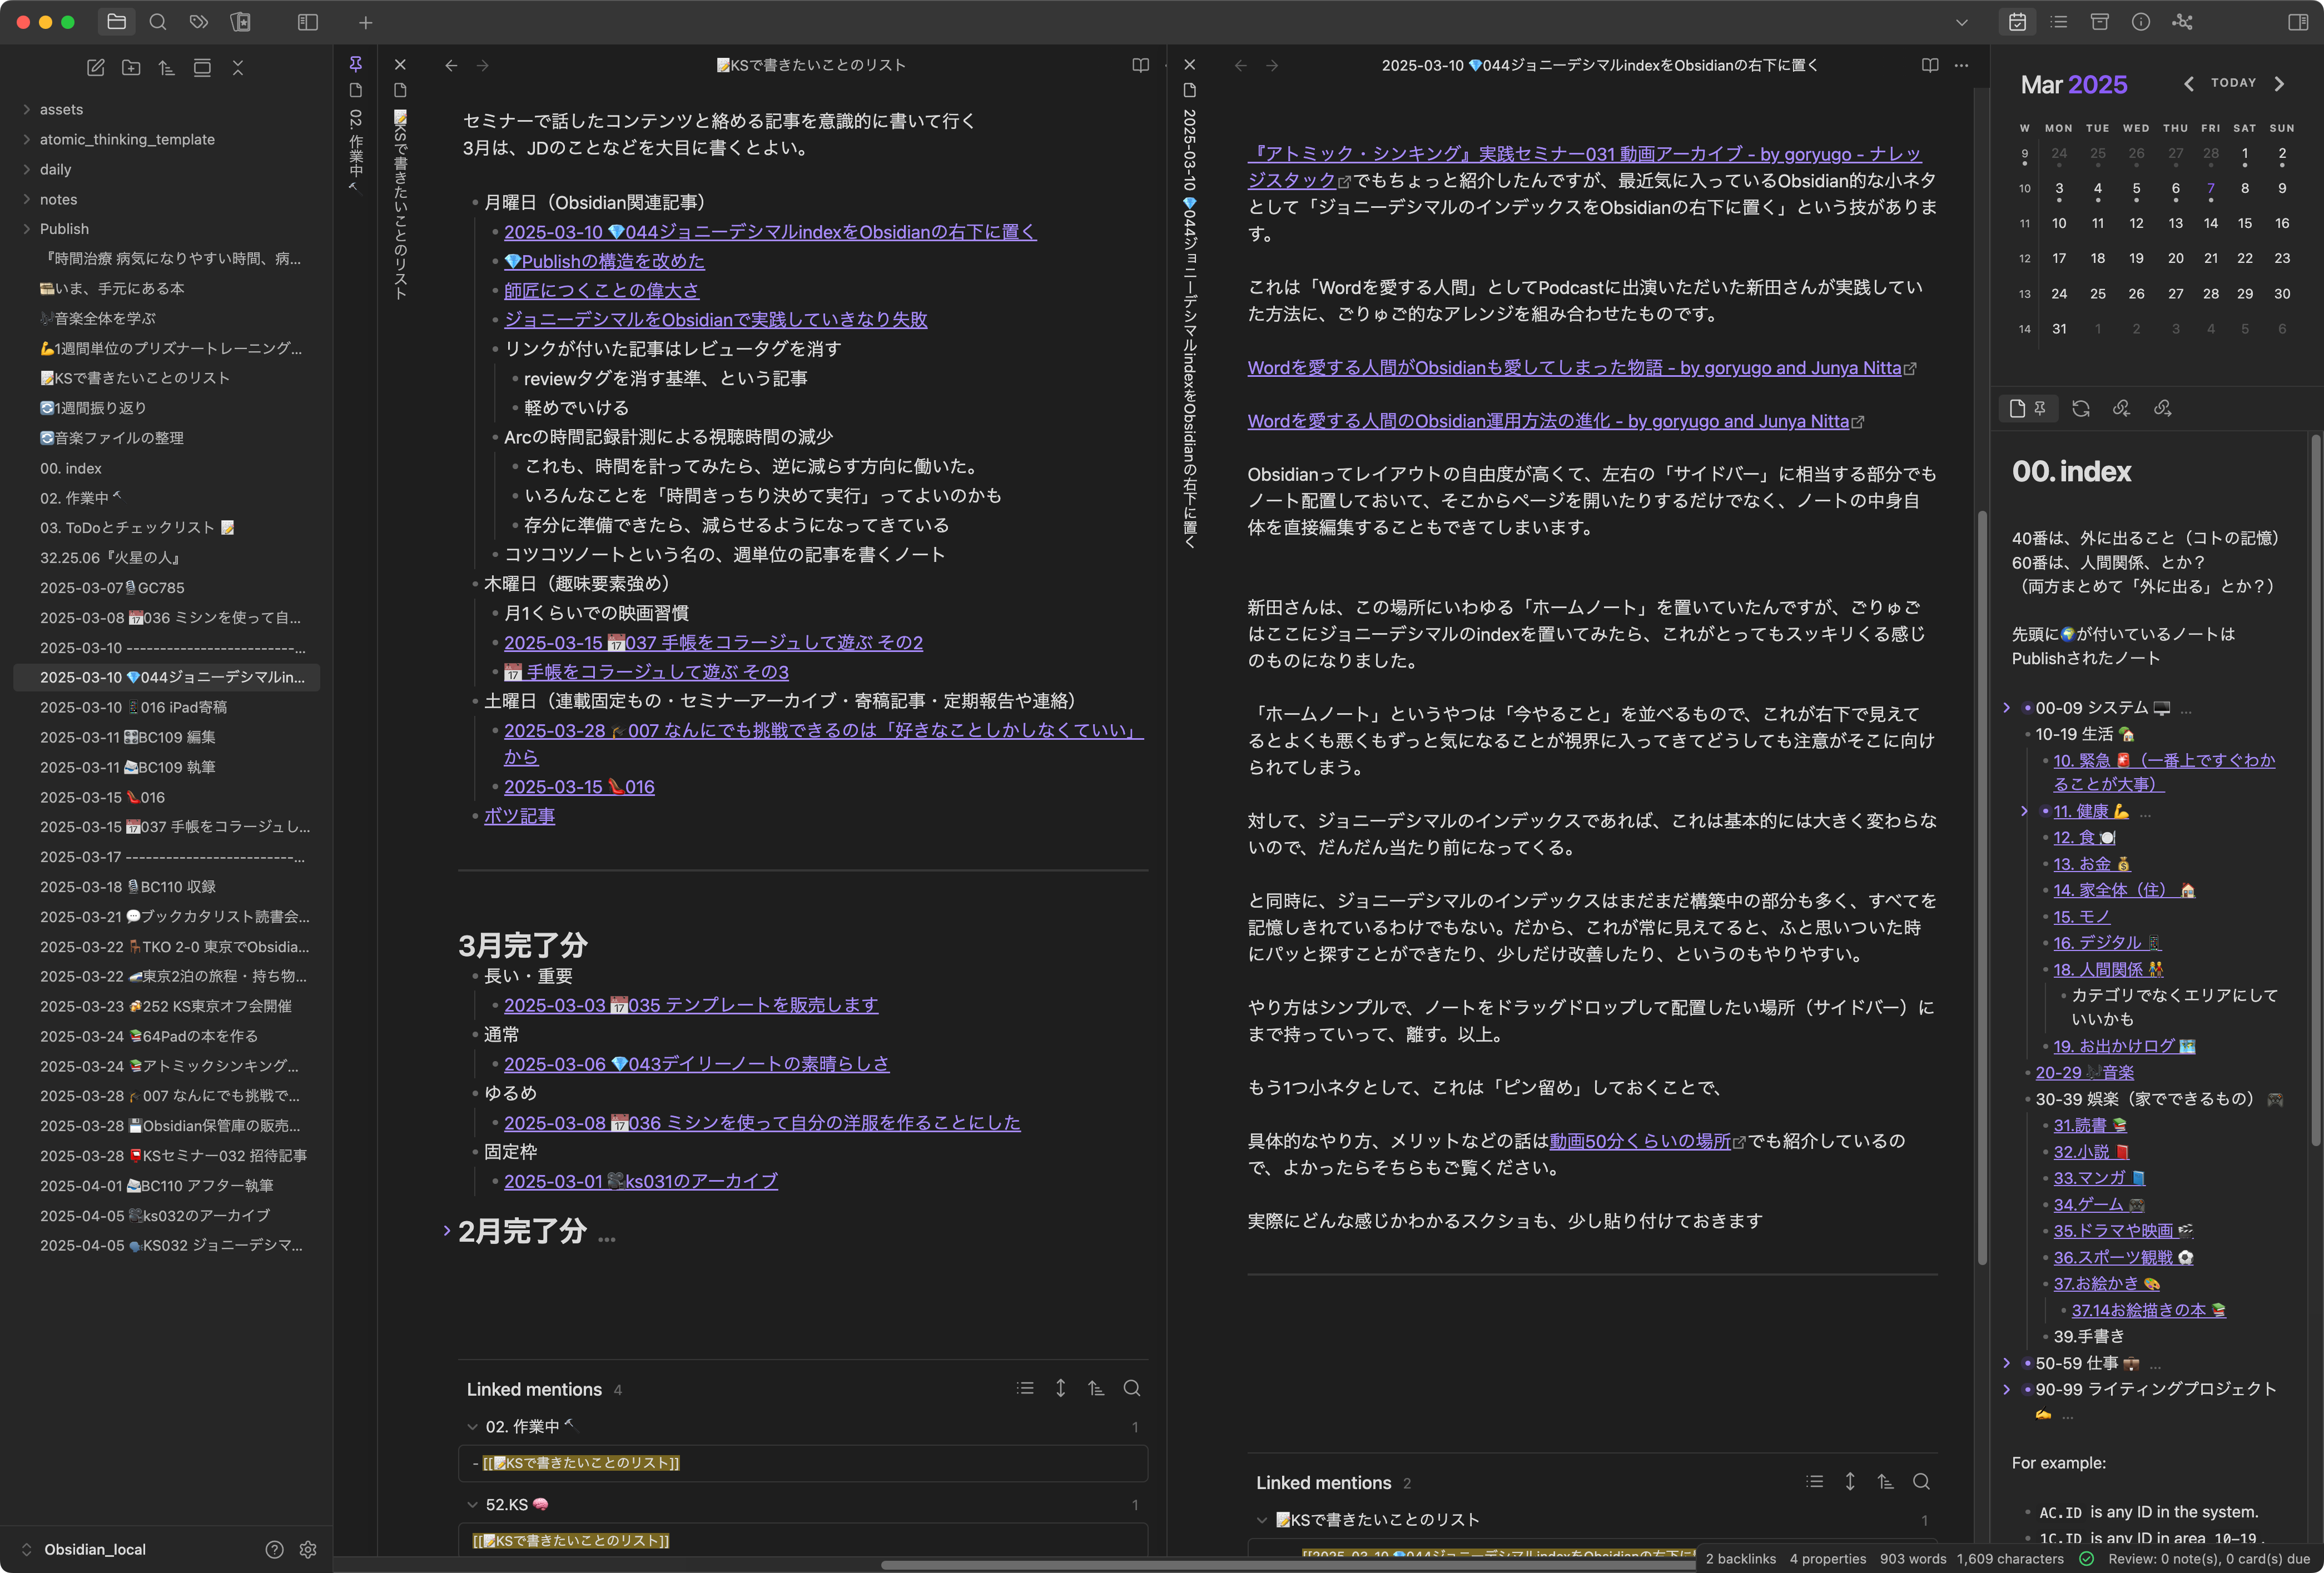Expand the assets folder

coord(27,109)
